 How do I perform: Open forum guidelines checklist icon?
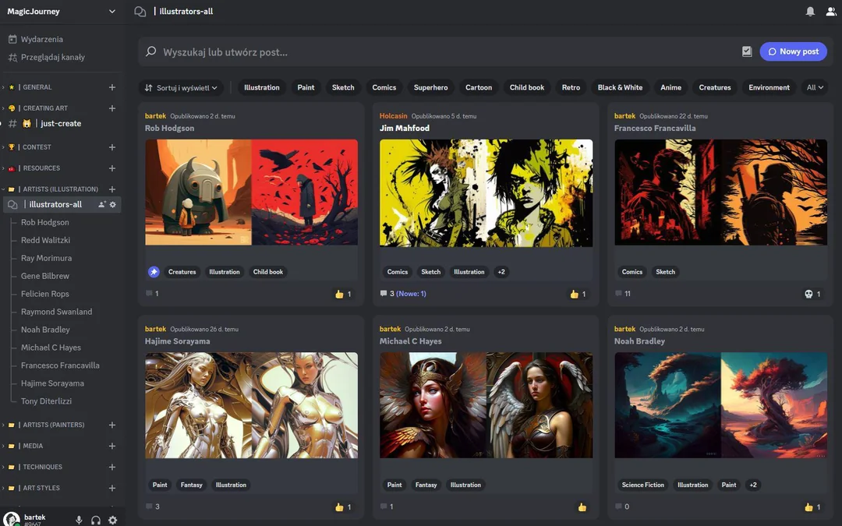coord(746,51)
